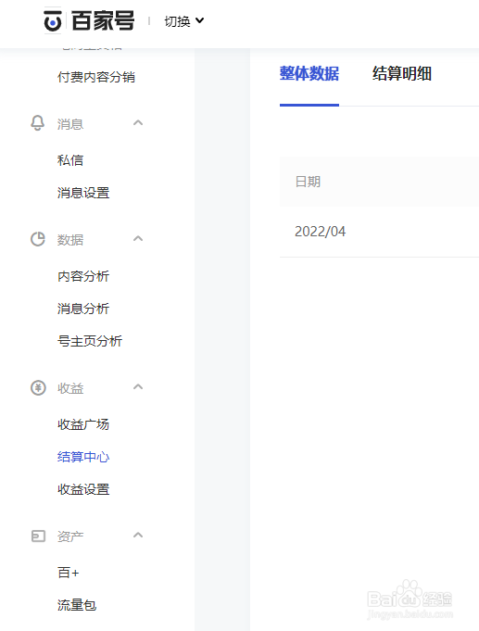Select the 数据 sidebar section label

click(x=70, y=240)
